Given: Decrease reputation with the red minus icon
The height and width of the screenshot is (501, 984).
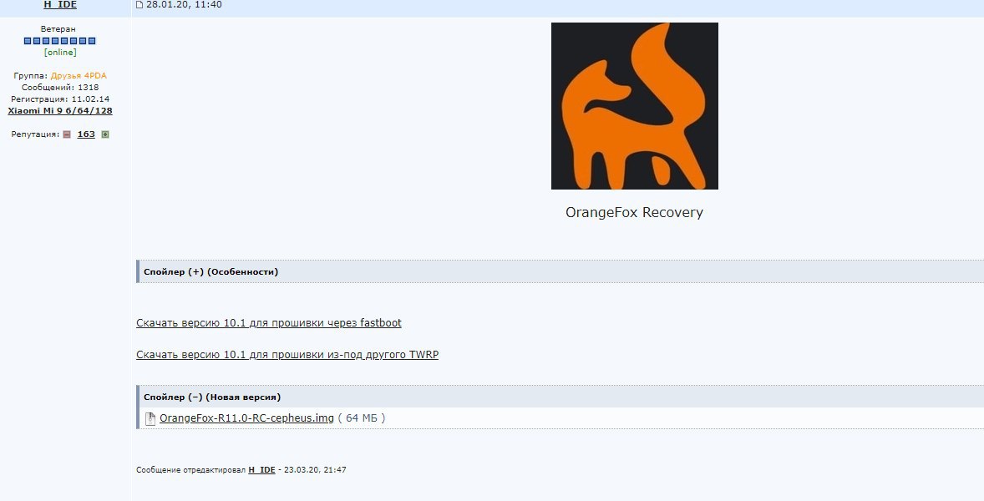Looking at the screenshot, I should pos(67,134).
